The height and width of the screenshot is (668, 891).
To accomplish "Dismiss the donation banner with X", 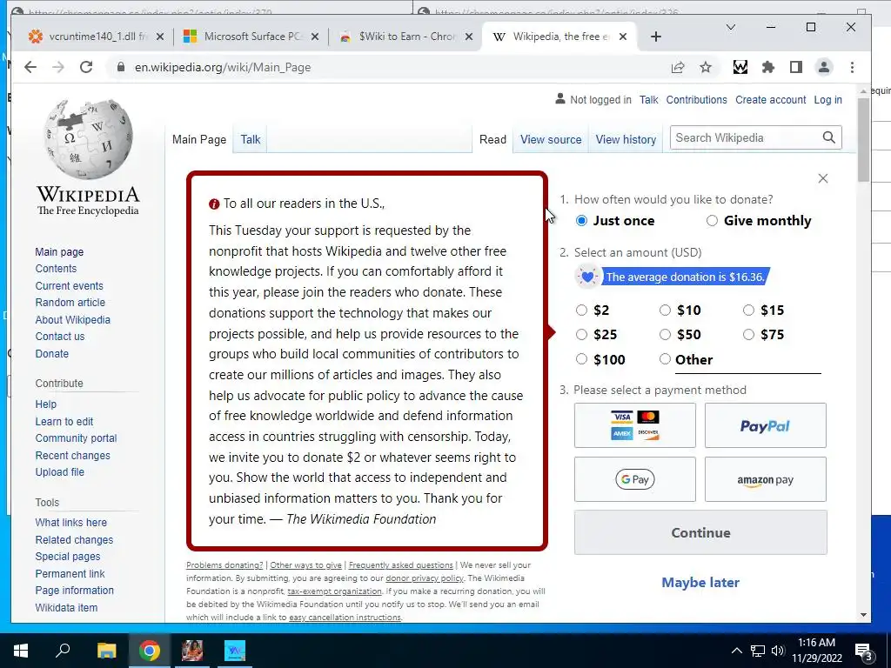I will (823, 178).
